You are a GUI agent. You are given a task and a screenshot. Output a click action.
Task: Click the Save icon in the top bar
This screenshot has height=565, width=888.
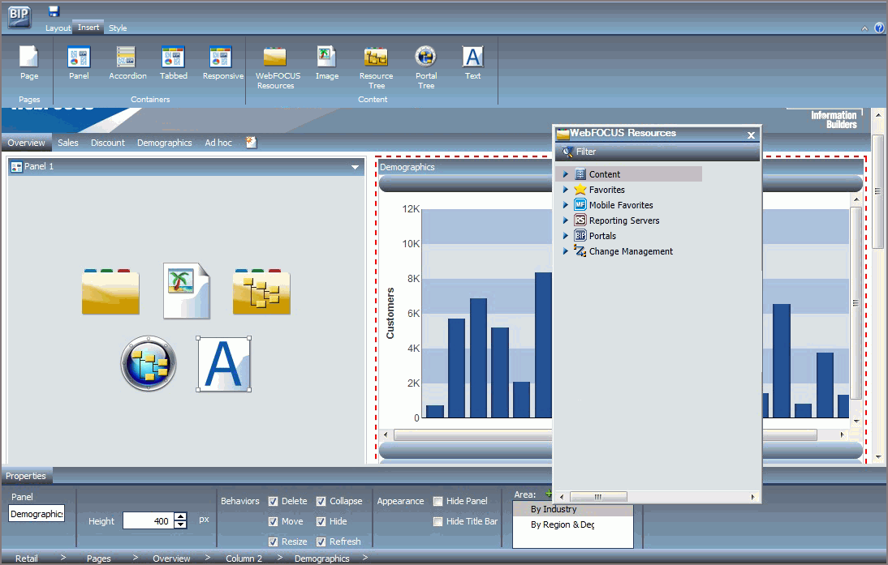(54, 11)
